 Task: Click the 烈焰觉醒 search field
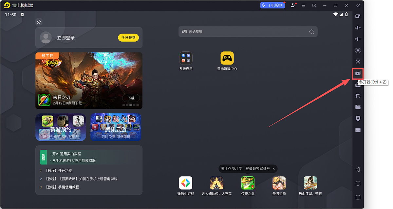(x=246, y=32)
